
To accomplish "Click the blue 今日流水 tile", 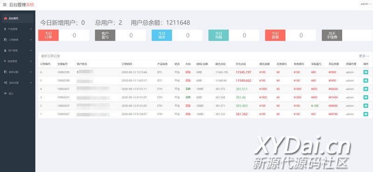I will coord(162,35).
